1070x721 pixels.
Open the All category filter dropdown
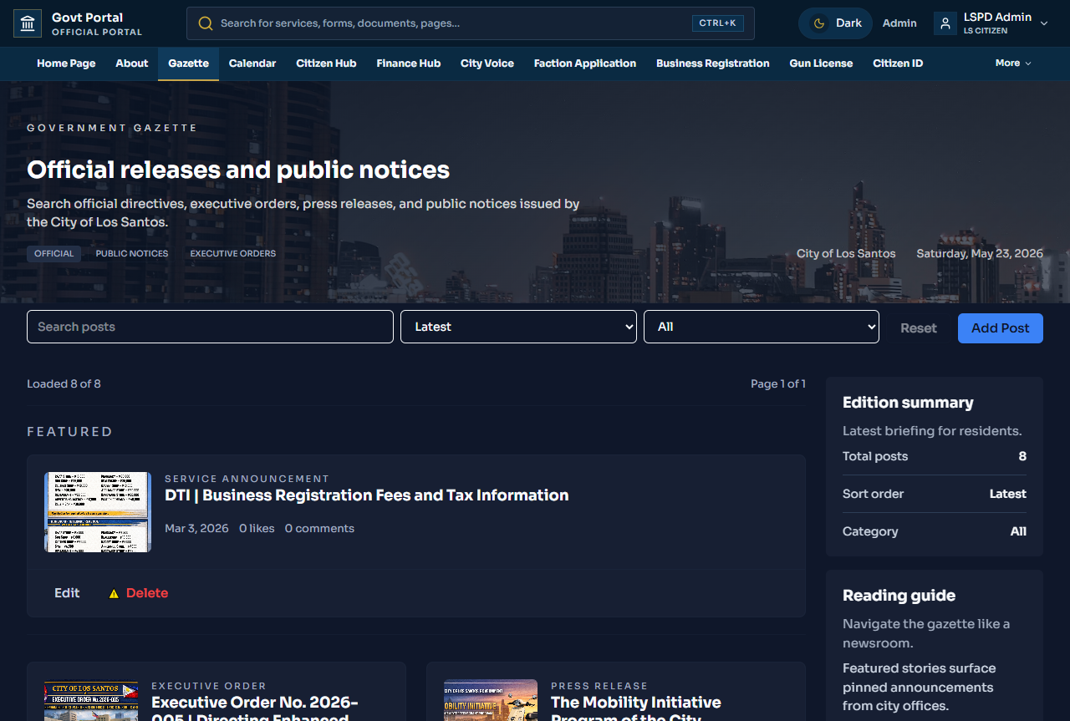(762, 327)
